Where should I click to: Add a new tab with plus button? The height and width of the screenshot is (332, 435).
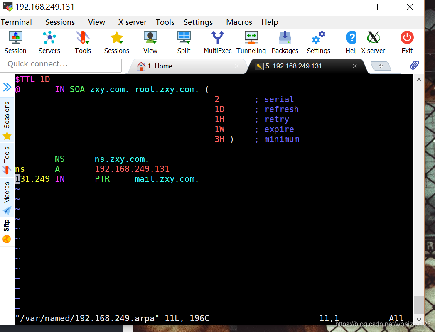click(381, 66)
